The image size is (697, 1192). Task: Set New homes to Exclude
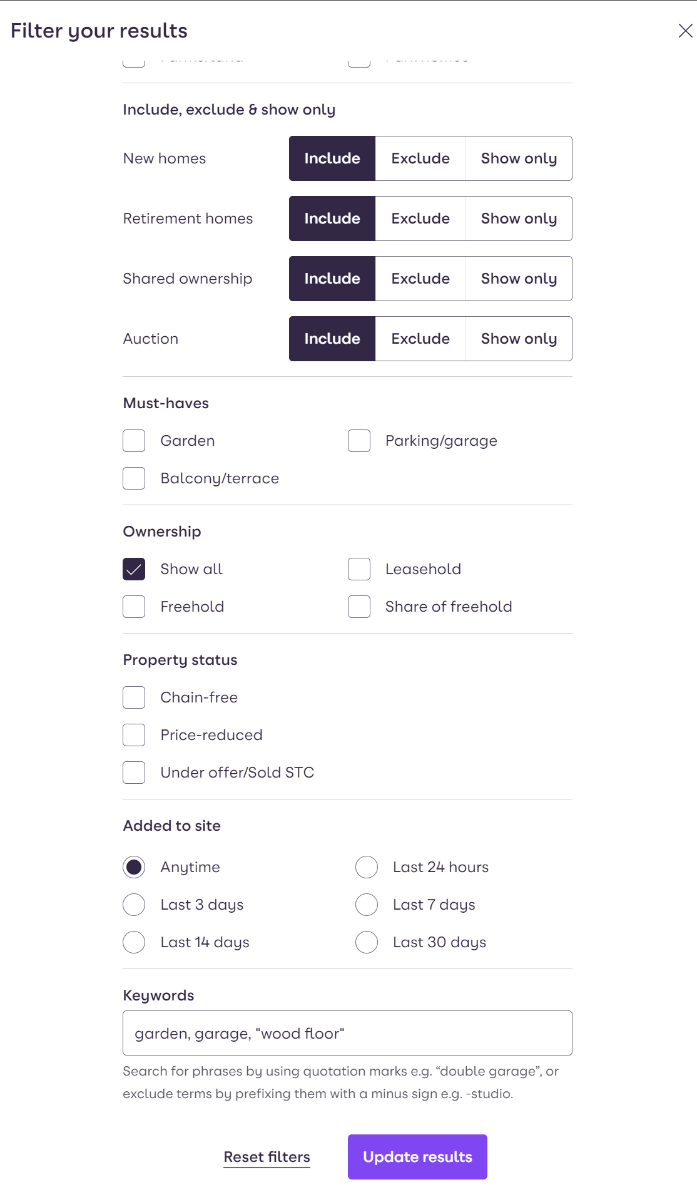(420, 158)
